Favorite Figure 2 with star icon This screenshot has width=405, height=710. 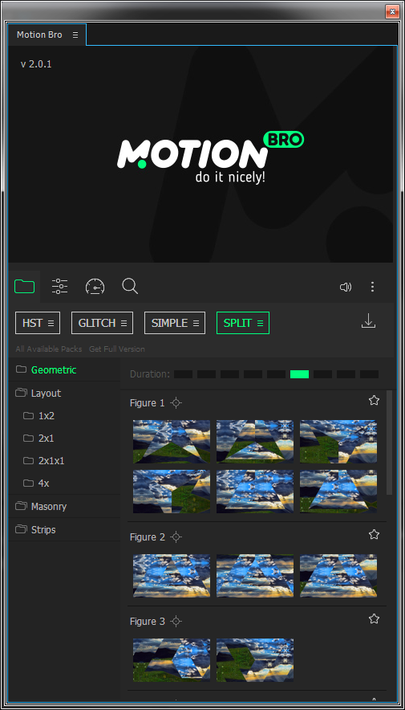click(374, 534)
